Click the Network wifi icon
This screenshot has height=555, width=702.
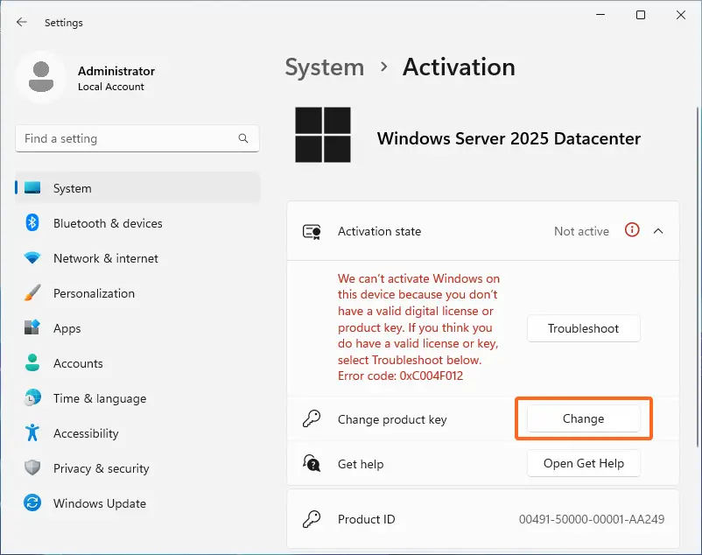(x=32, y=258)
